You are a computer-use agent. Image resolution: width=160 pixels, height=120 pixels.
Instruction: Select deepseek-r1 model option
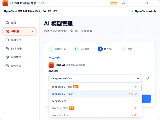[x=95, y=101]
